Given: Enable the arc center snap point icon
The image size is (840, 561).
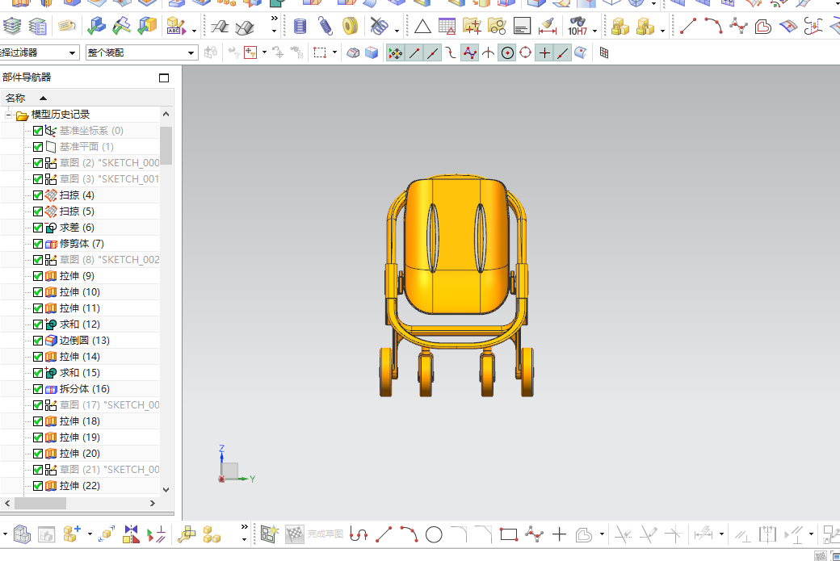Looking at the screenshot, I should click(x=507, y=53).
